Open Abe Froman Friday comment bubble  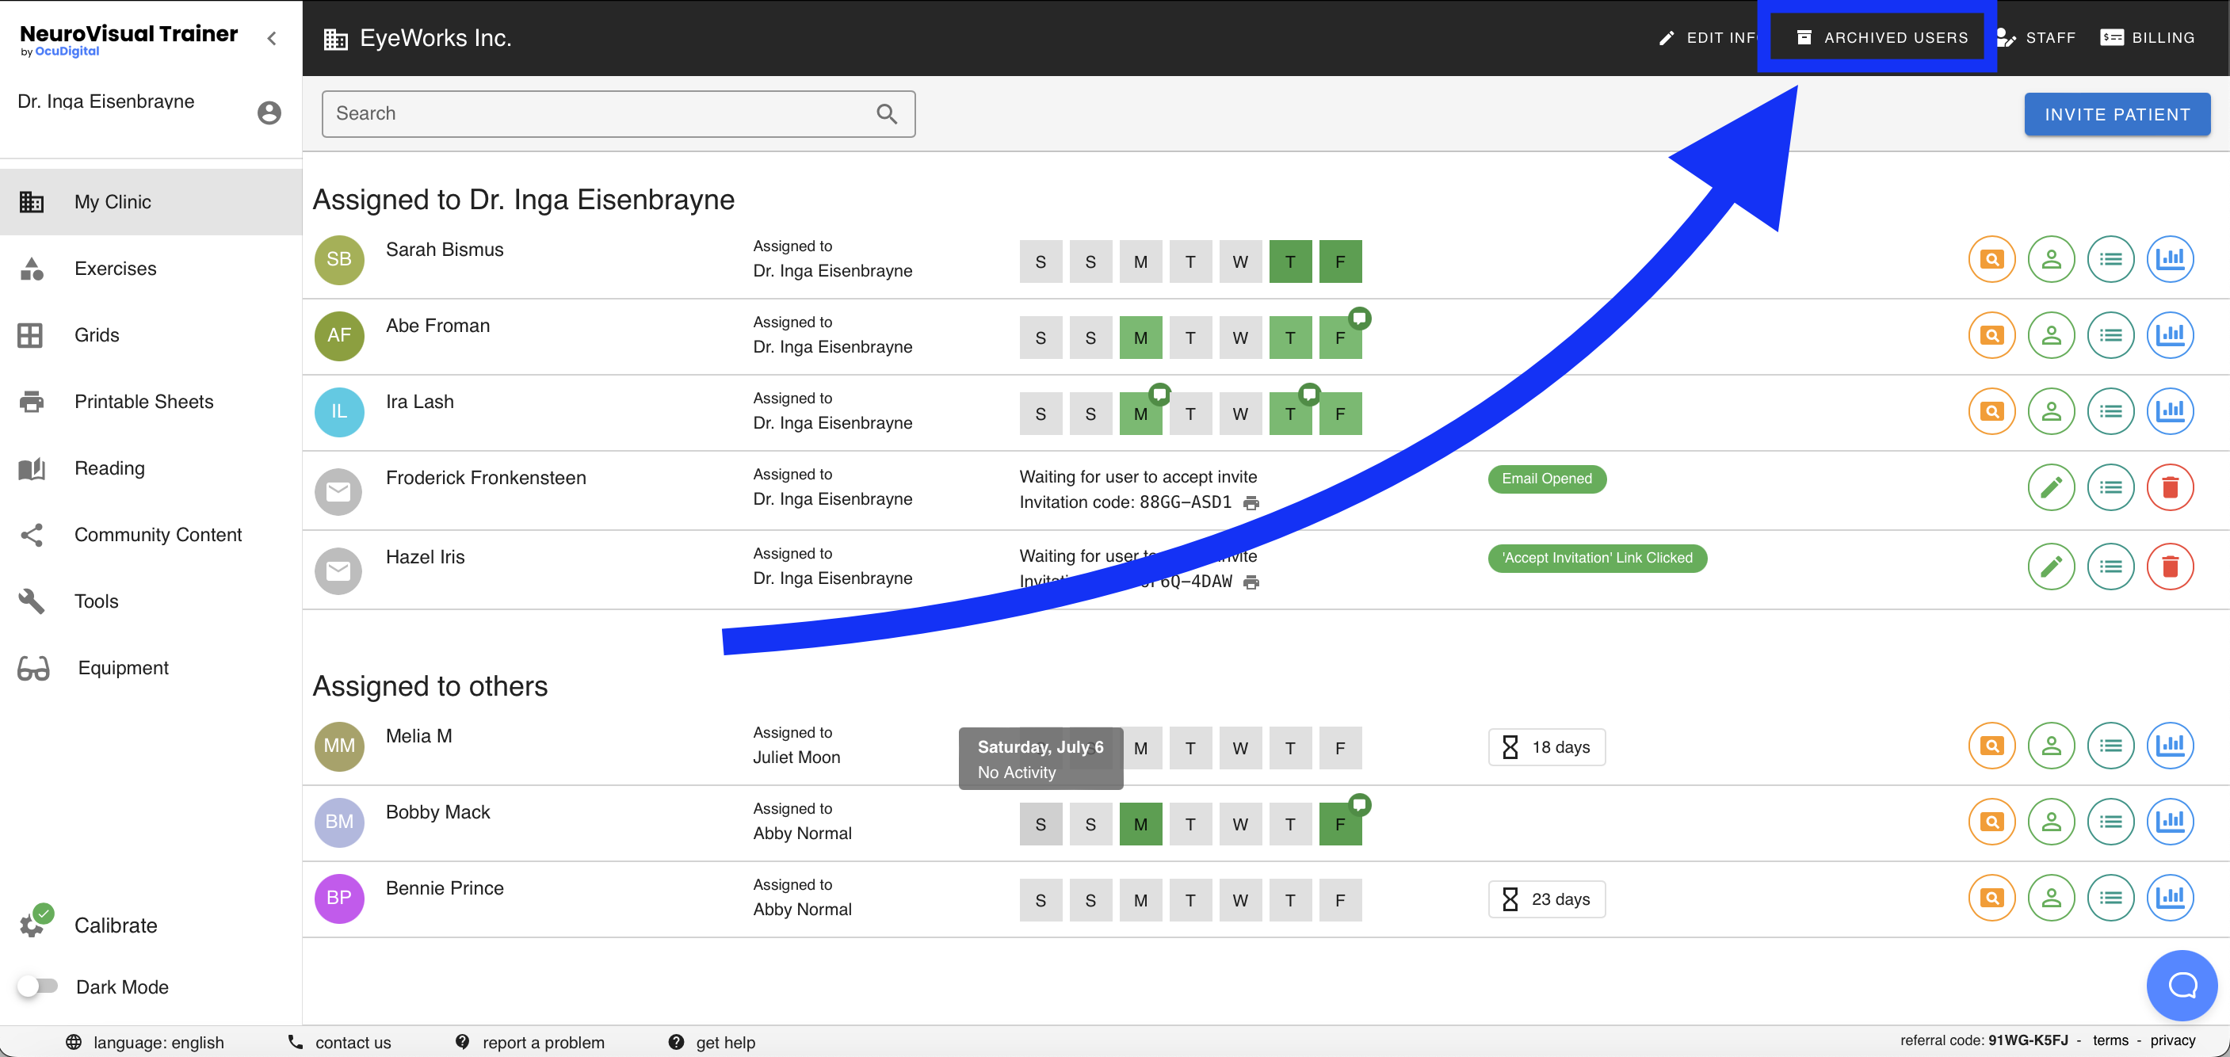coord(1359,318)
